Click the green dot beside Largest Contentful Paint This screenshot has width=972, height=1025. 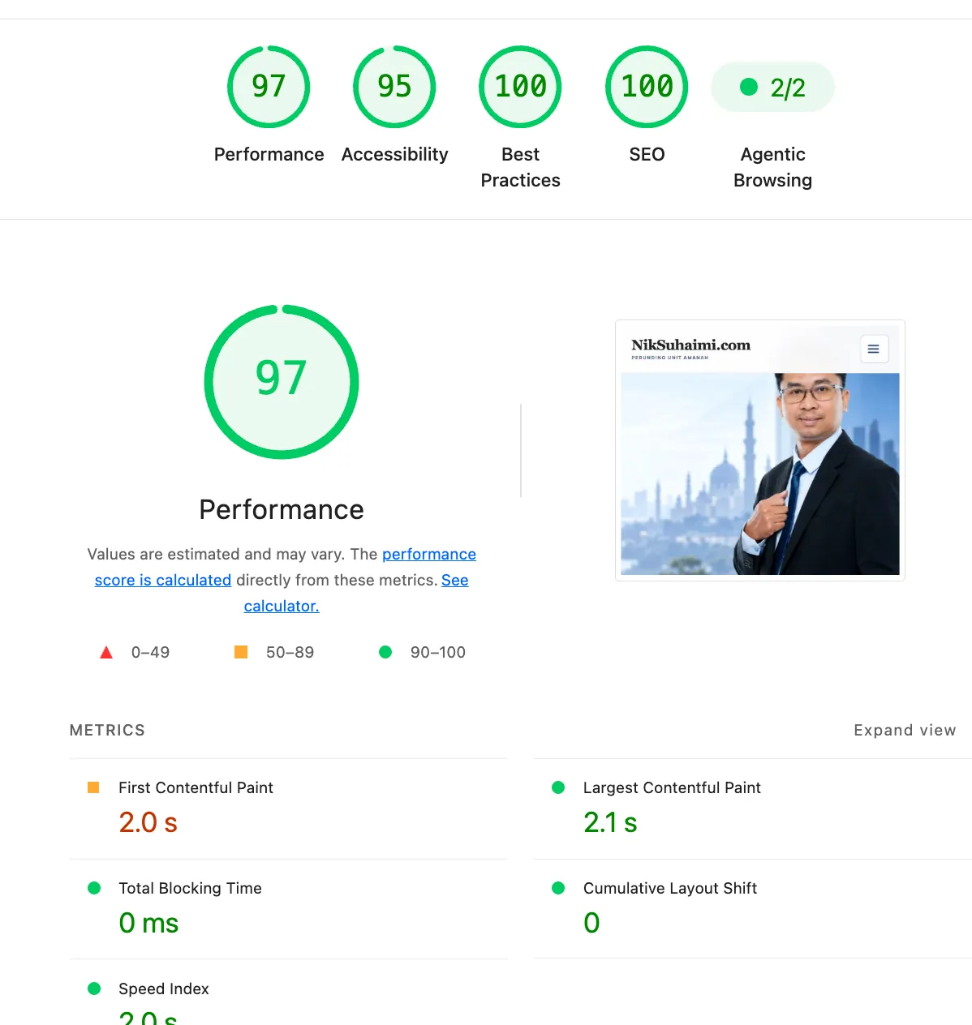coord(558,787)
